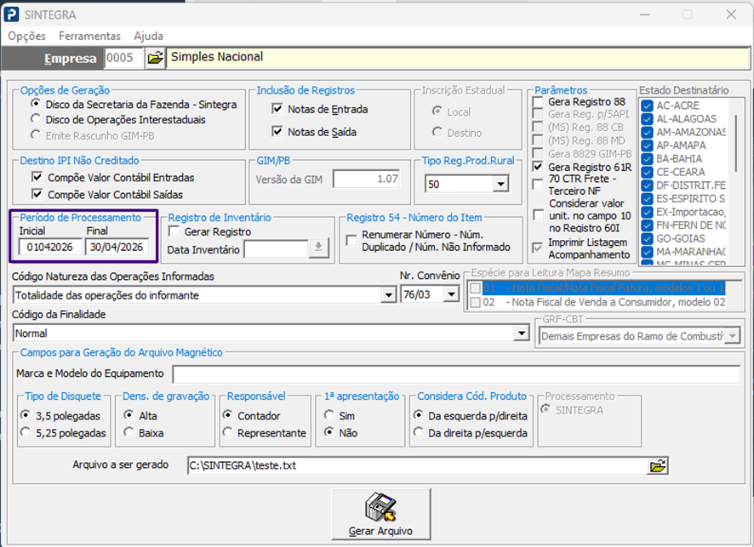Uncheck BA-BAHIA state checkbox
The height and width of the screenshot is (547, 754).
coord(648,158)
